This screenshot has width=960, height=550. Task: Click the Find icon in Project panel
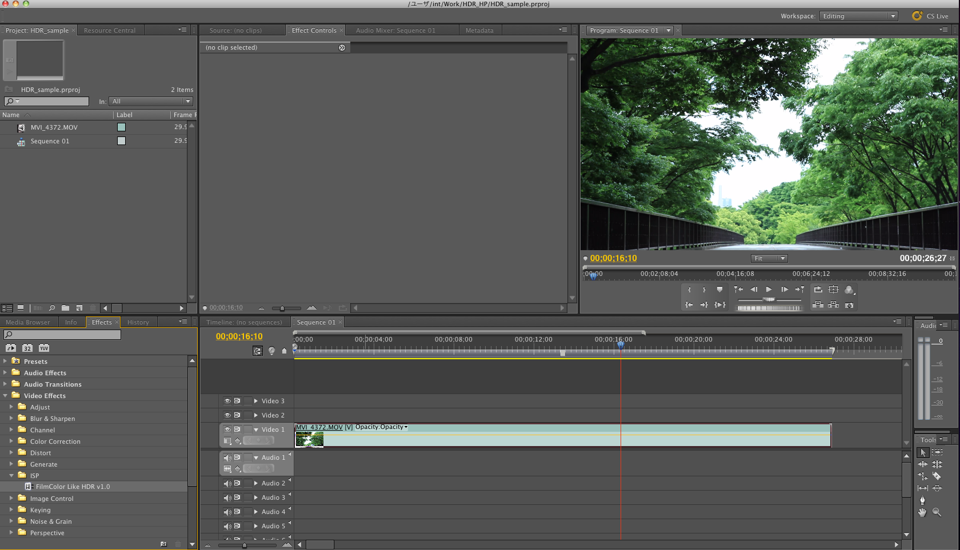coord(51,308)
